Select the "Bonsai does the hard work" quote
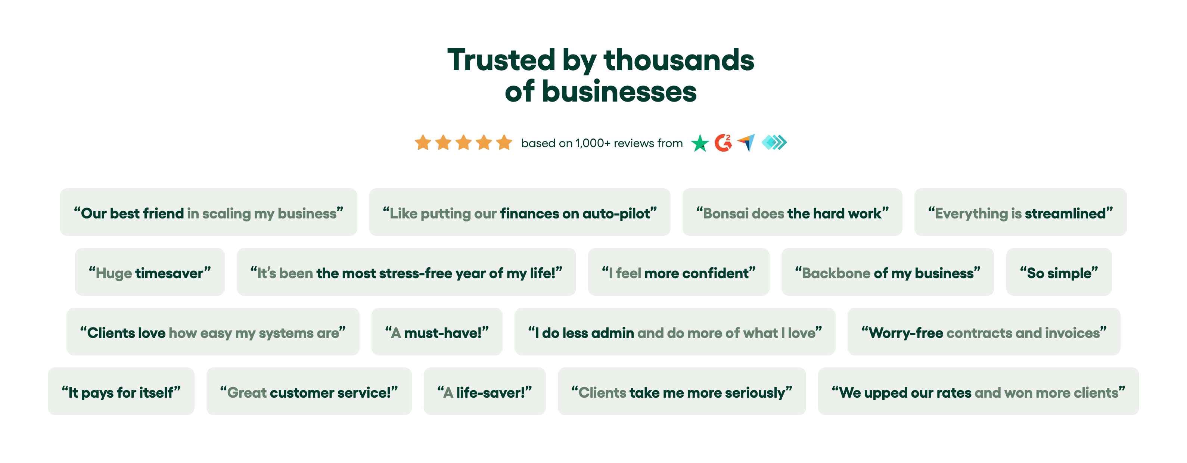Image resolution: width=1187 pixels, height=463 pixels. [x=792, y=212]
